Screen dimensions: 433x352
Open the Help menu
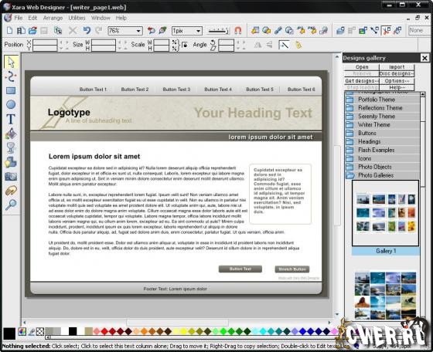pyautogui.click(x=121, y=18)
